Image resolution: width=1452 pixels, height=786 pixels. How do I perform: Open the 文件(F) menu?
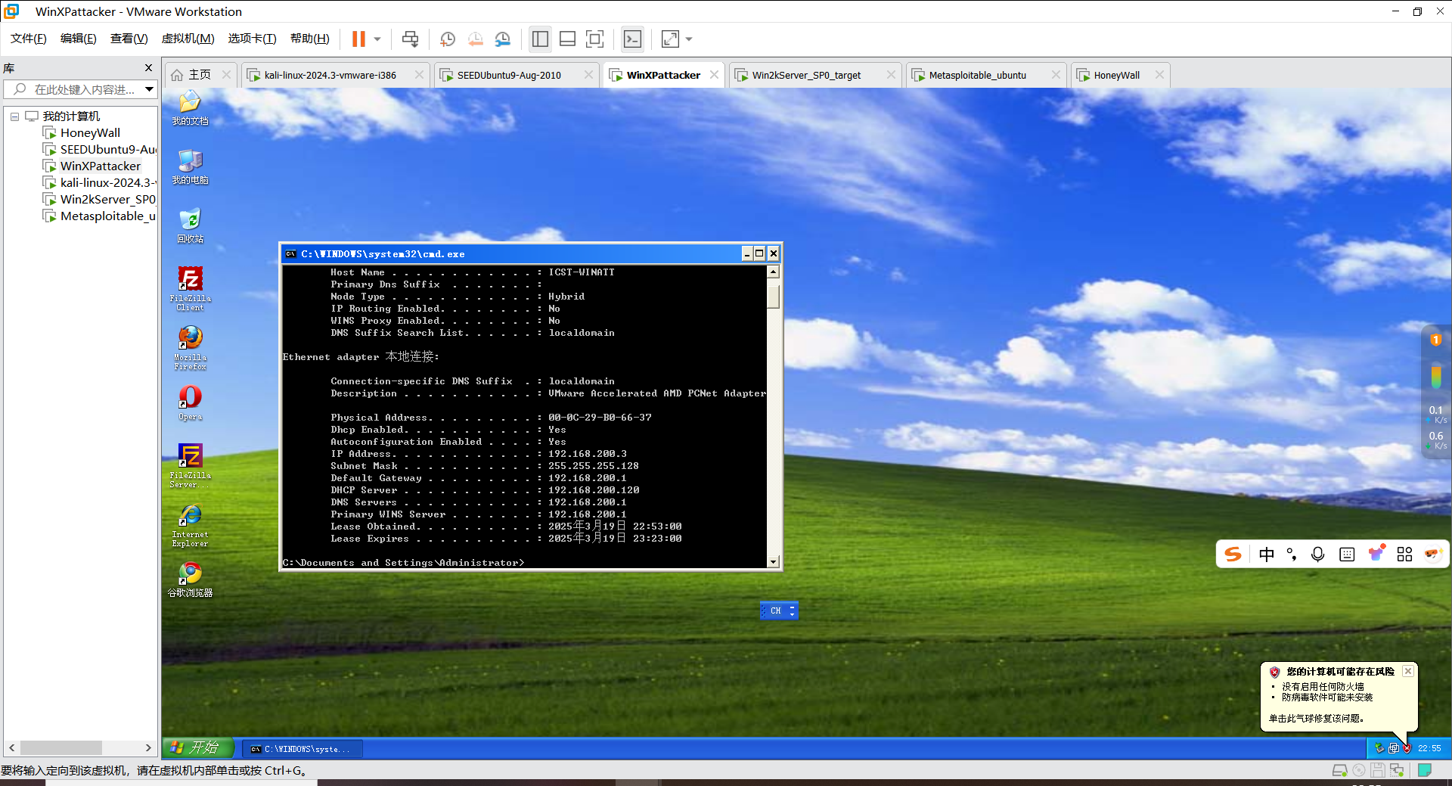coord(28,39)
